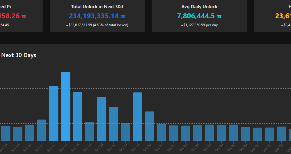Select the Feb 11 bar

pyautogui.click(x=42, y=130)
